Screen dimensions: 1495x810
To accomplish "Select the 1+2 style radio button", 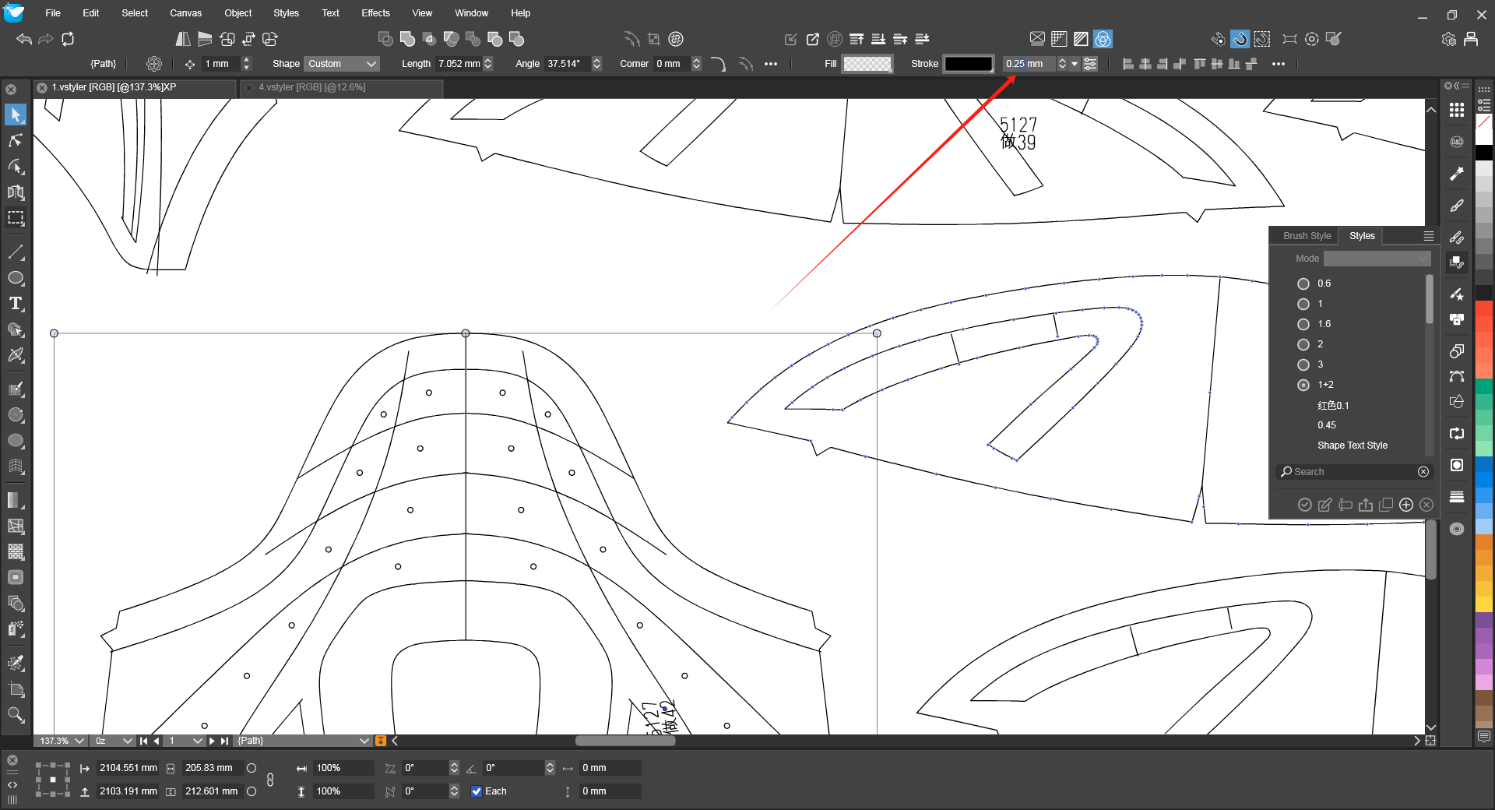I will pyautogui.click(x=1303, y=385).
